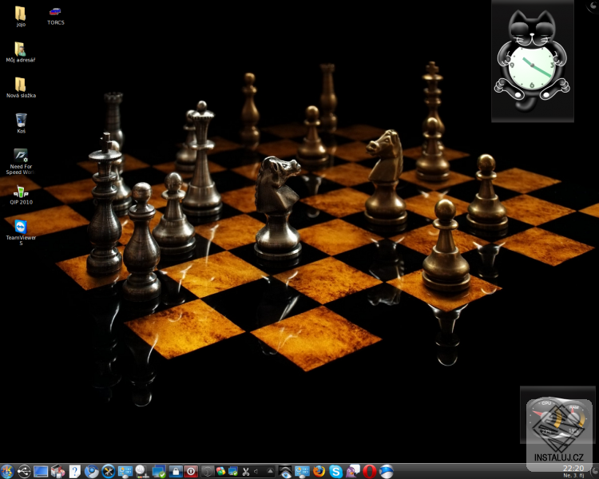The width and height of the screenshot is (599, 479).
Task: Select the Koš trash icon
Action: (21, 123)
